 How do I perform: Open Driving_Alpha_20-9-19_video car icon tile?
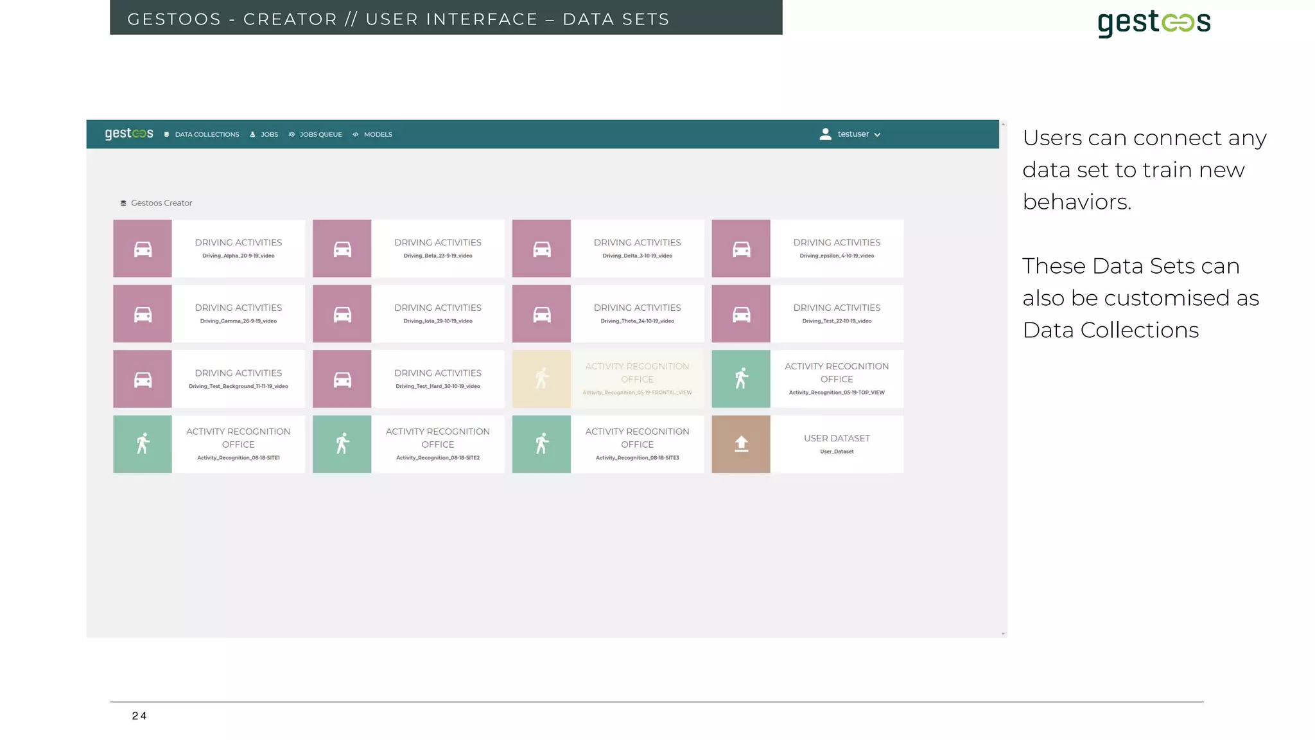[x=143, y=249]
